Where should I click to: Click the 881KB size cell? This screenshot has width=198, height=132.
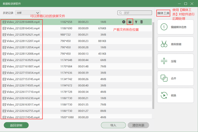tap(102, 41)
